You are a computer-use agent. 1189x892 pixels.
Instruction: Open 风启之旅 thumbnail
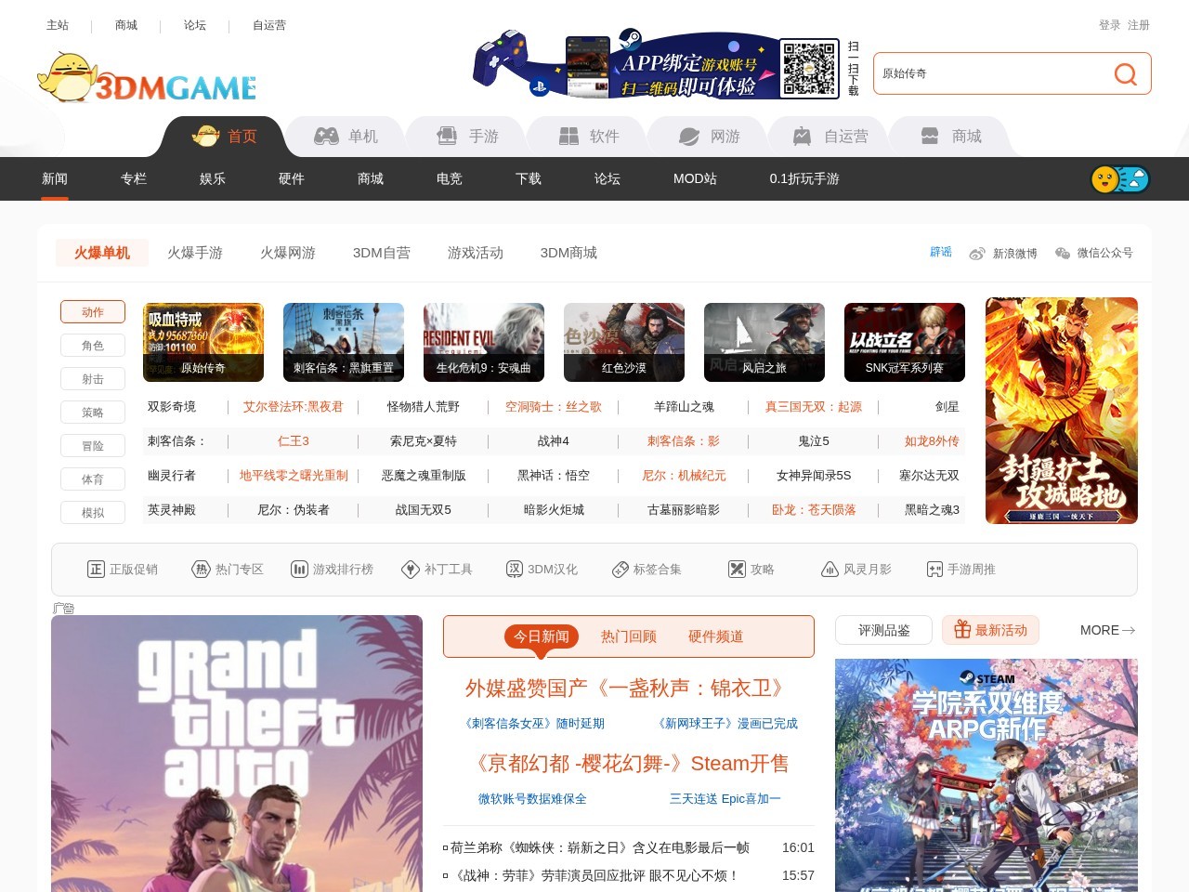point(764,342)
